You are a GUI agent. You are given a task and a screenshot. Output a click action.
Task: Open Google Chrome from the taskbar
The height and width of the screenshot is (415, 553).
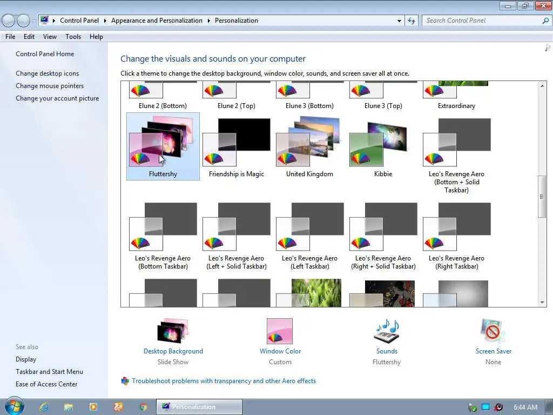pos(143,407)
